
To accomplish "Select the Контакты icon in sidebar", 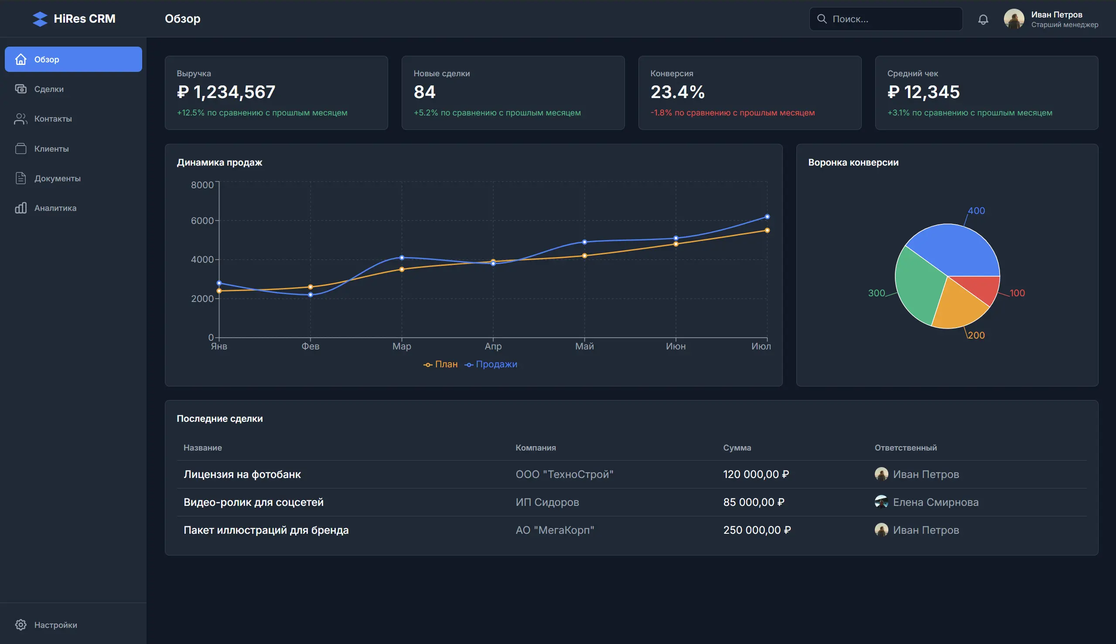I will pos(21,119).
